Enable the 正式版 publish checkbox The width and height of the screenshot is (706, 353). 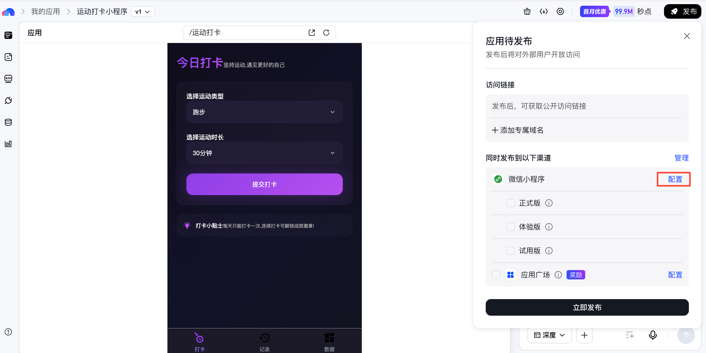[x=510, y=203]
